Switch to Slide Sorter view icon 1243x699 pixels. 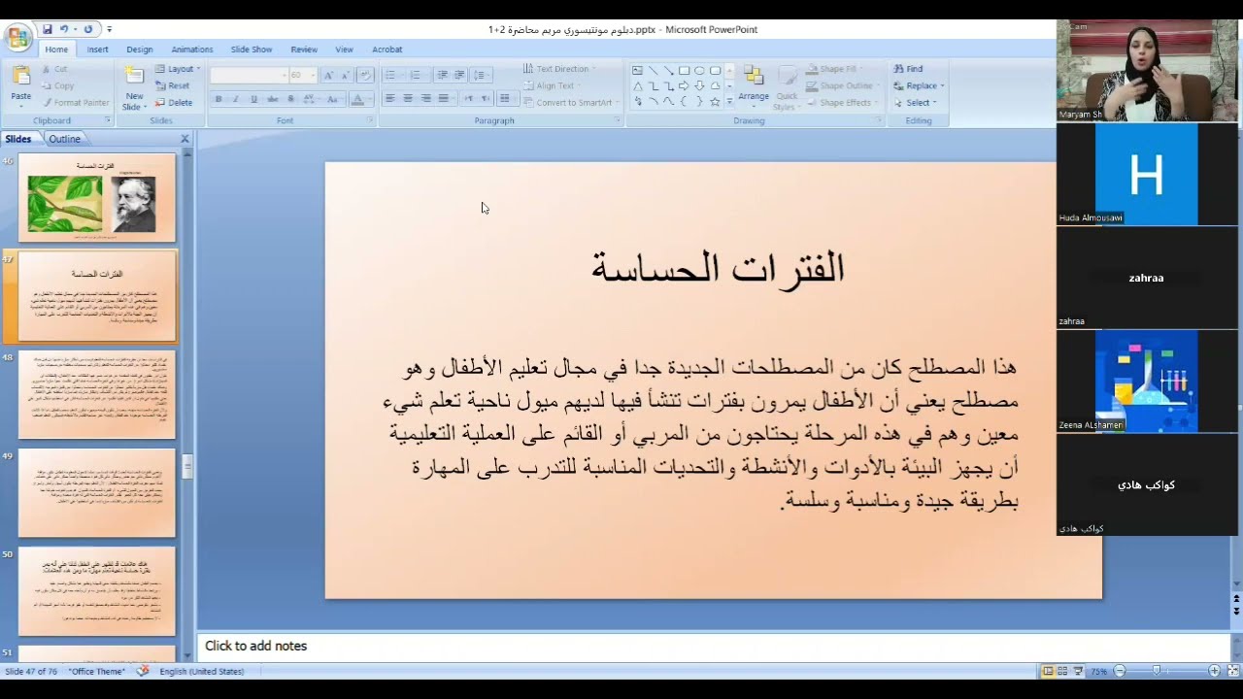pos(1063,671)
